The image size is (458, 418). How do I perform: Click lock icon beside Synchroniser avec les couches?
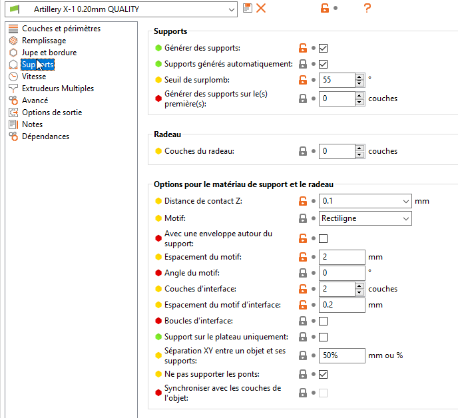[x=303, y=393]
